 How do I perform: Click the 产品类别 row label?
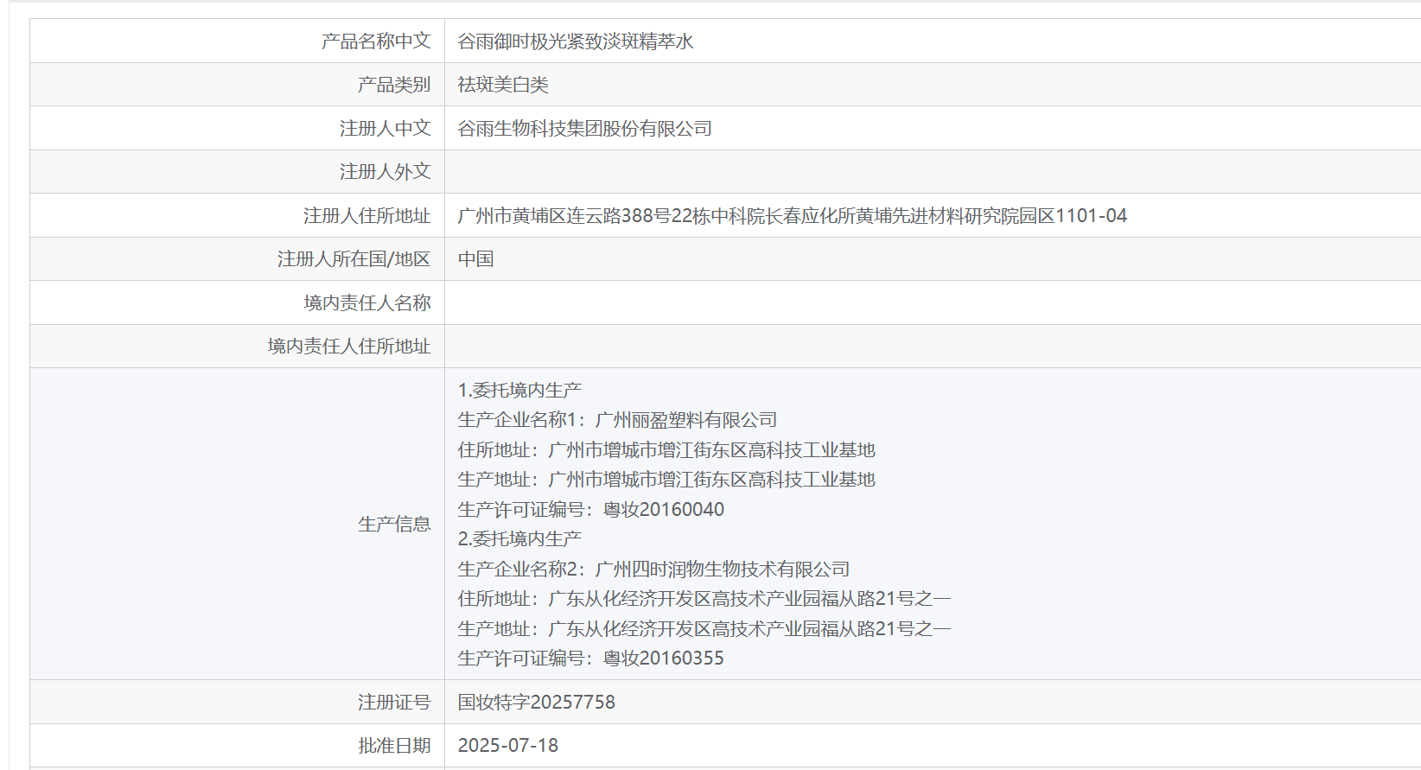point(393,85)
